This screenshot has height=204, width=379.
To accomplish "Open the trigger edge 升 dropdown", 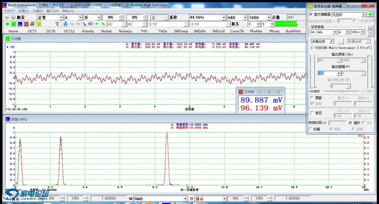I will (99, 17).
